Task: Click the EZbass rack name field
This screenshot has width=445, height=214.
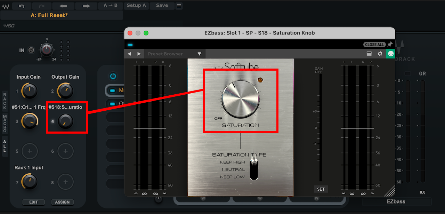Action: coord(397,201)
